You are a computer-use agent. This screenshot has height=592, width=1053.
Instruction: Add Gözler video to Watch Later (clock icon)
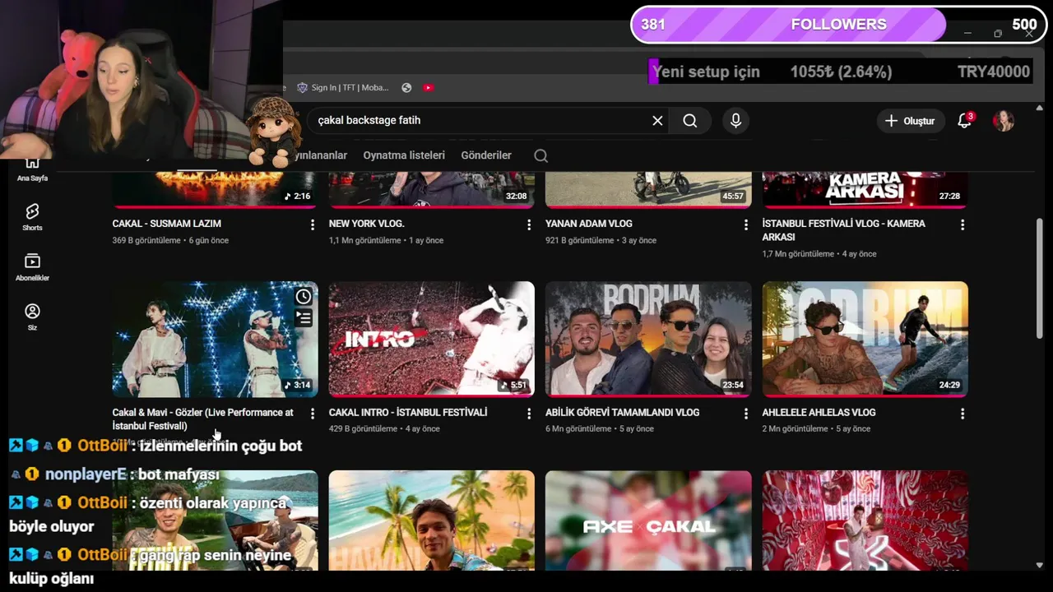click(304, 297)
